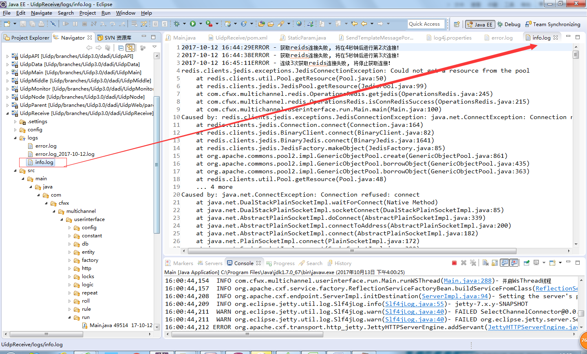Pin the Console view
The image size is (587, 354).
(527, 263)
